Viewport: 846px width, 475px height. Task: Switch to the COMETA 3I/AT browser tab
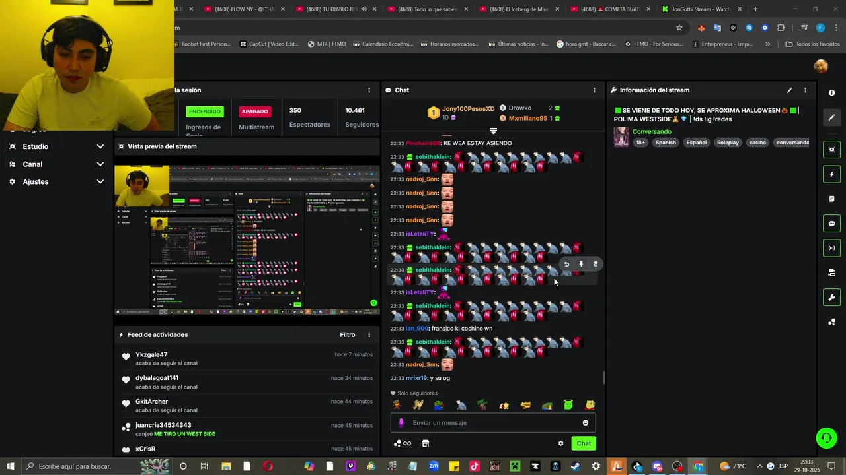click(611, 9)
